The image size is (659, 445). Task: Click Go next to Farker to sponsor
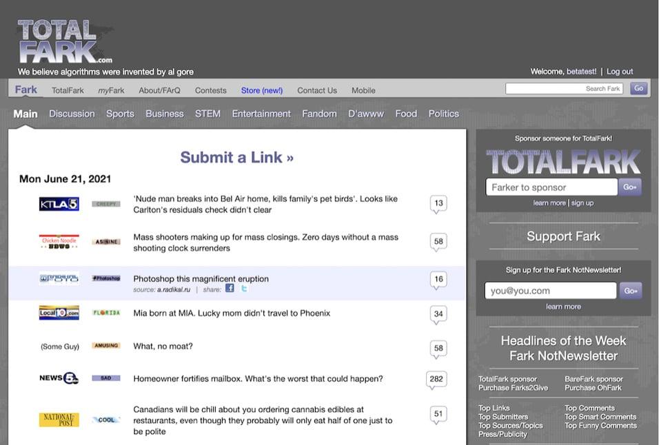(630, 187)
